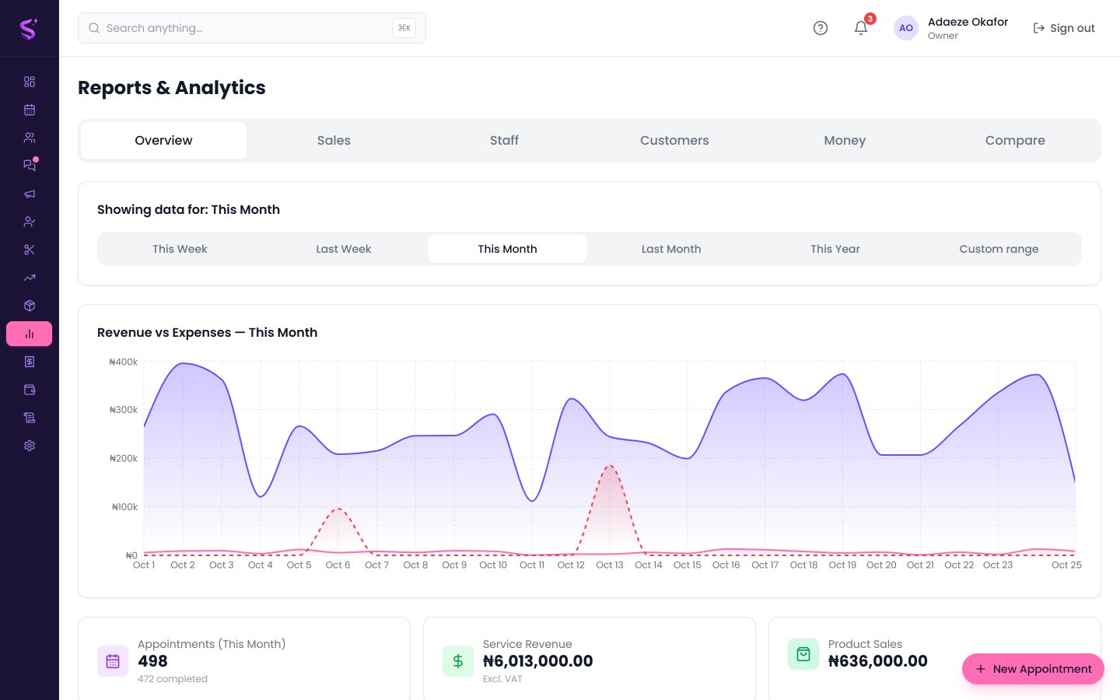Open the Customers tab
1120x700 pixels.
point(674,141)
